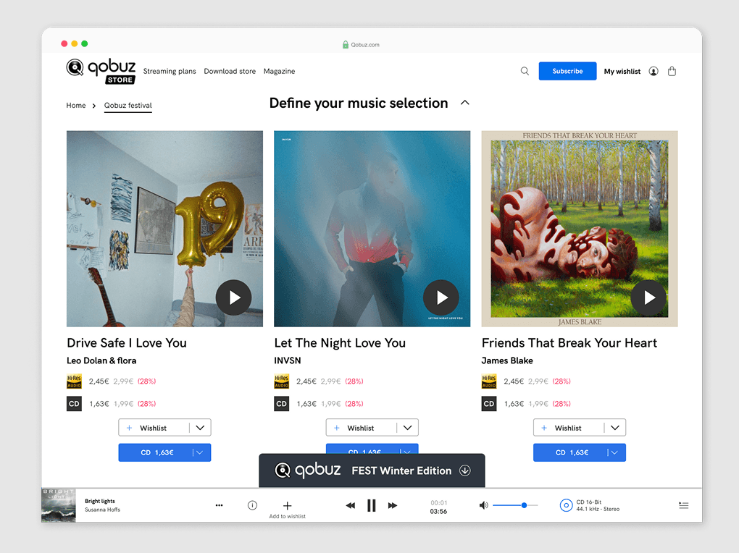Open Drive Safe I Love You title
This screenshot has width=739, height=553.
[127, 343]
